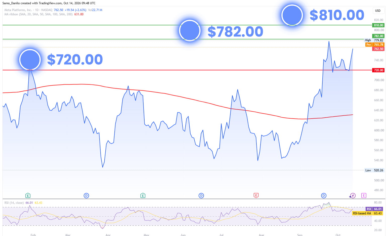Click the NASDAQ exchange label

(47, 10)
